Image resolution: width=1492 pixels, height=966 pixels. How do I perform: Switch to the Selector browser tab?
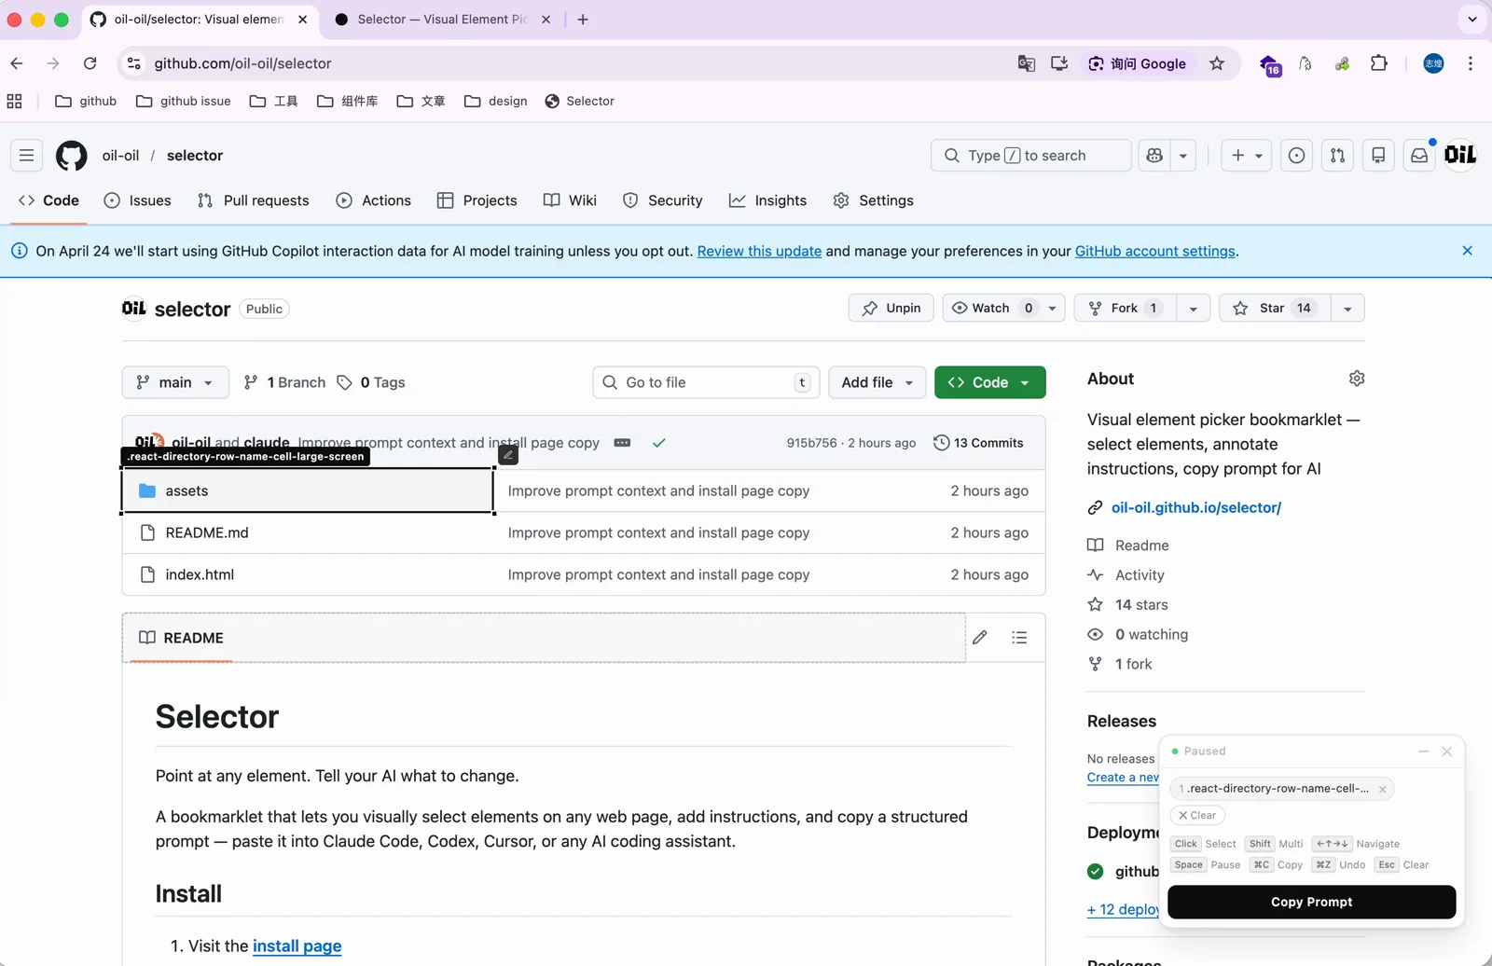[x=442, y=20]
